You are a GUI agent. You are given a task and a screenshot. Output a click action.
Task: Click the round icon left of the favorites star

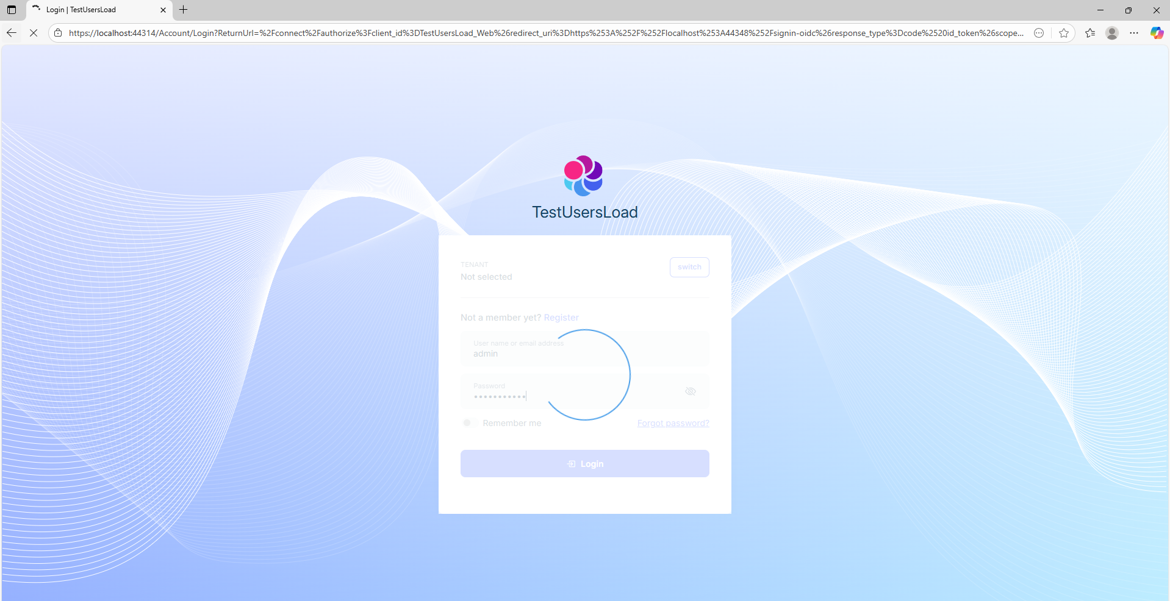1039,33
